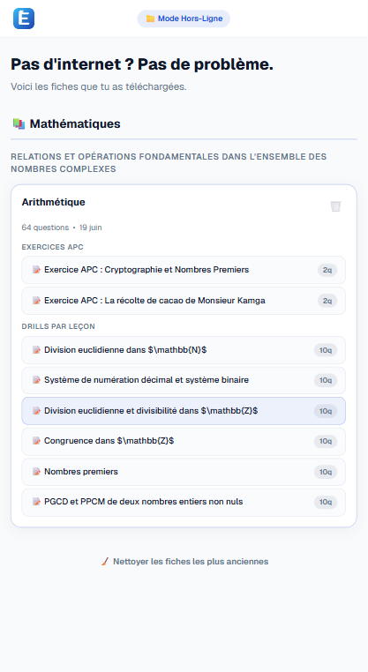Start the Division euclidienne dans N drill
The width and height of the screenshot is (368, 672).
[x=184, y=350]
